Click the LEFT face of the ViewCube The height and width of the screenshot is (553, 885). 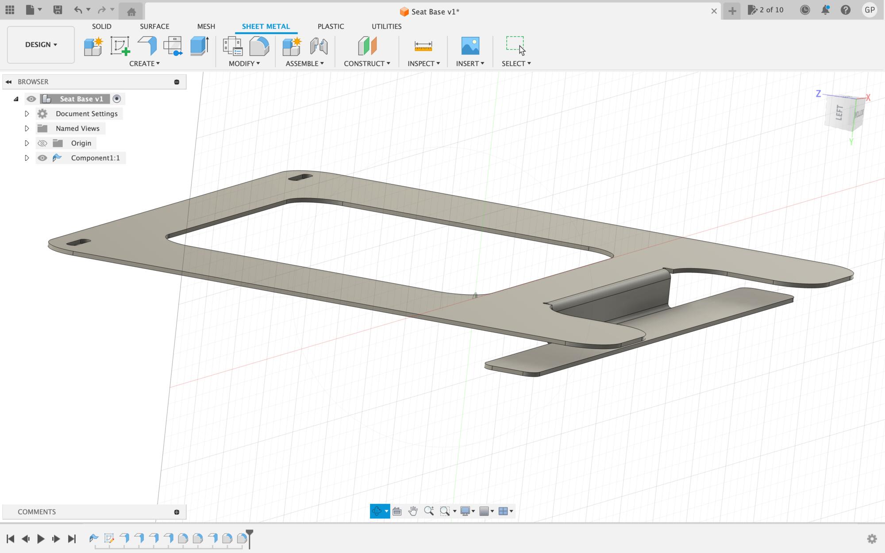tap(839, 113)
